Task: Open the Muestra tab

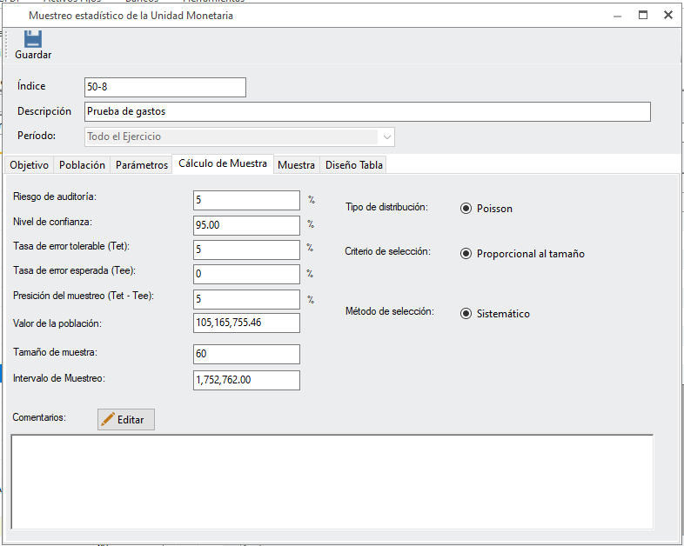Action: [296, 165]
